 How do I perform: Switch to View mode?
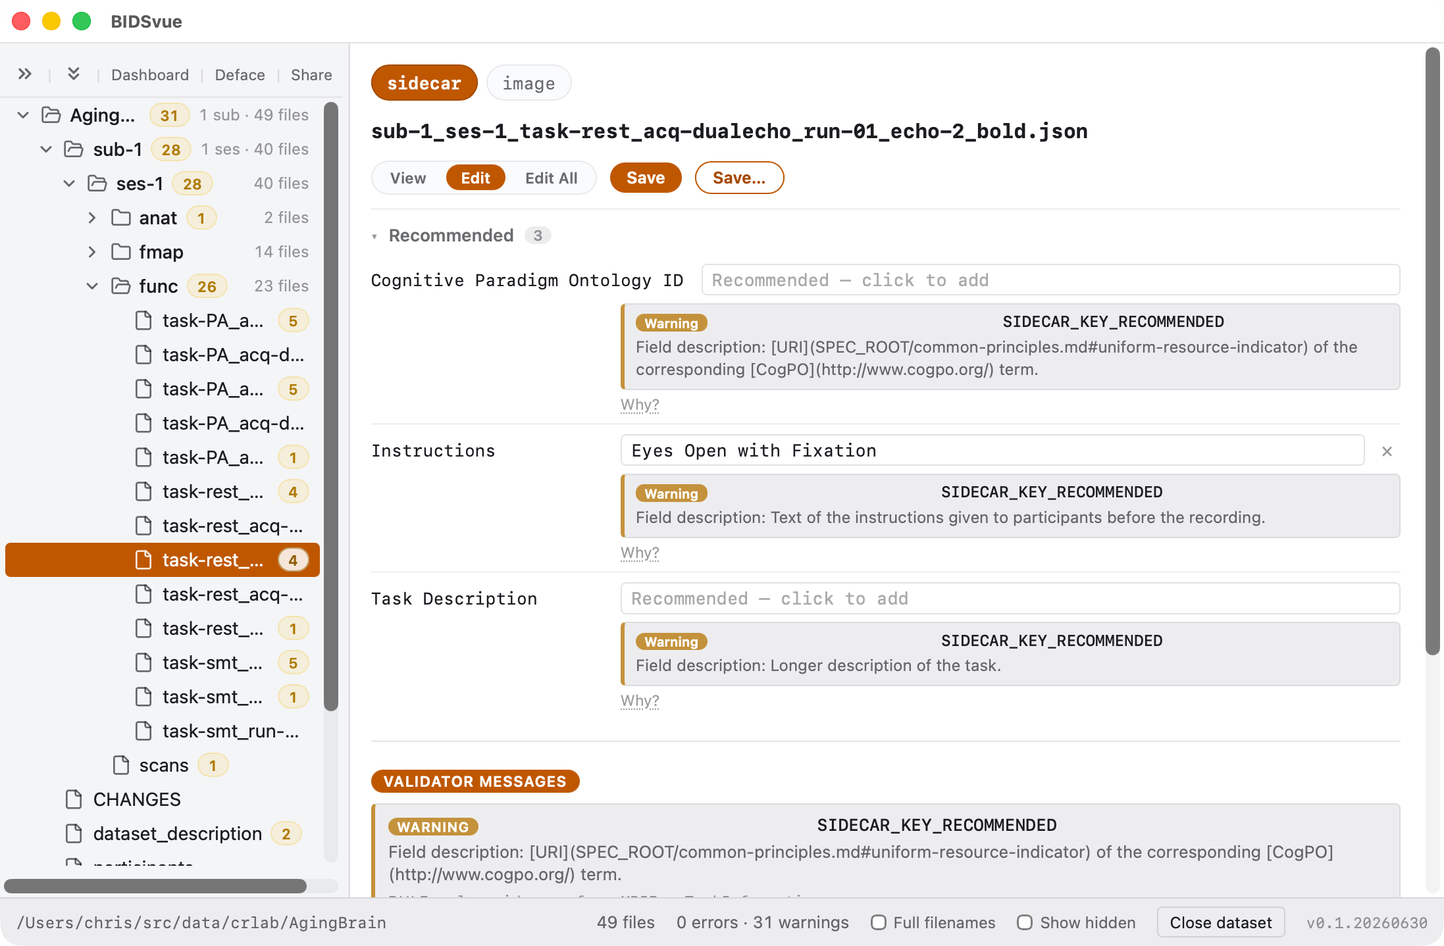[x=408, y=178]
